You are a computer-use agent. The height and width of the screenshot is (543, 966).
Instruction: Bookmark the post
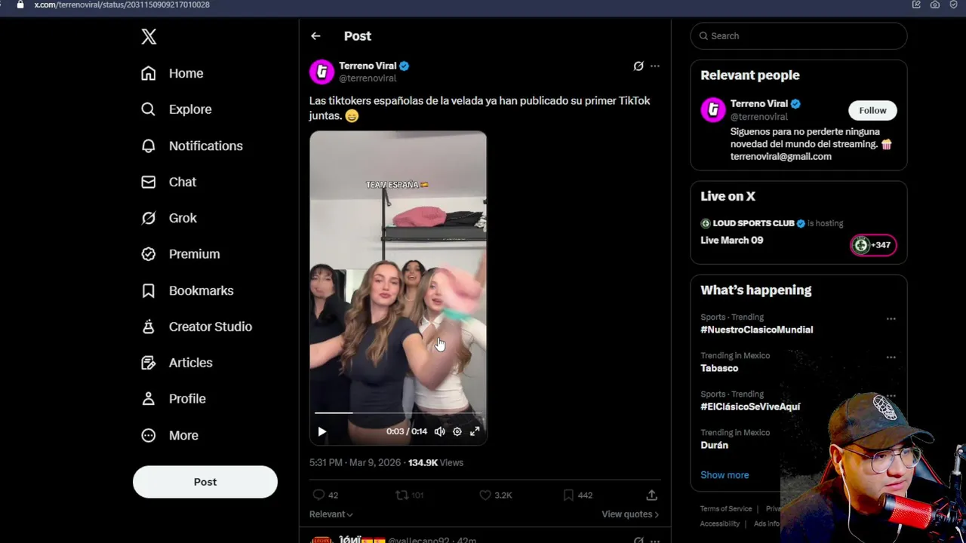568,495
